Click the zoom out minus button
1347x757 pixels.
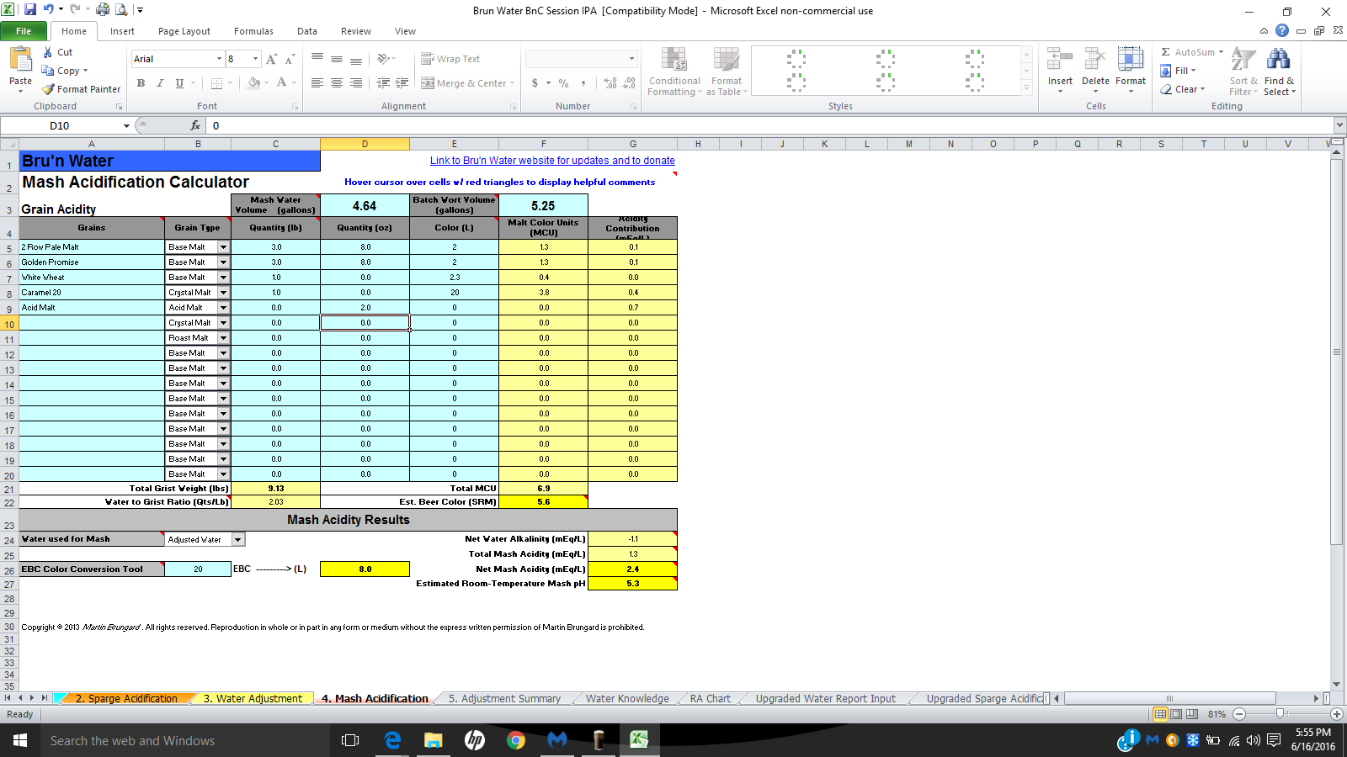click(1239, 714)
